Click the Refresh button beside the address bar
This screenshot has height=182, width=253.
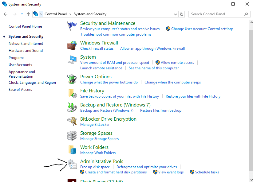click(x=182, y=14)
